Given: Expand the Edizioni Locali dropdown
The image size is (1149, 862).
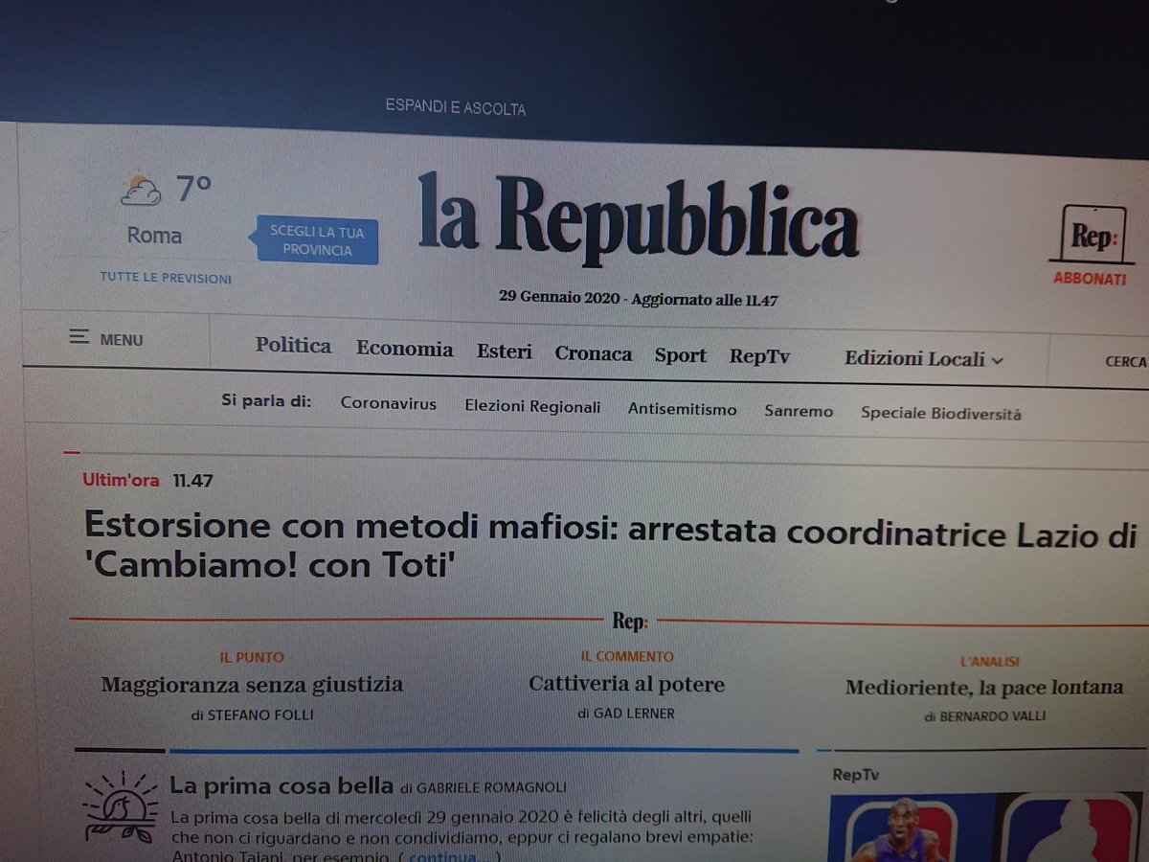Looking at the screenshot, I should tap(924, 359).
